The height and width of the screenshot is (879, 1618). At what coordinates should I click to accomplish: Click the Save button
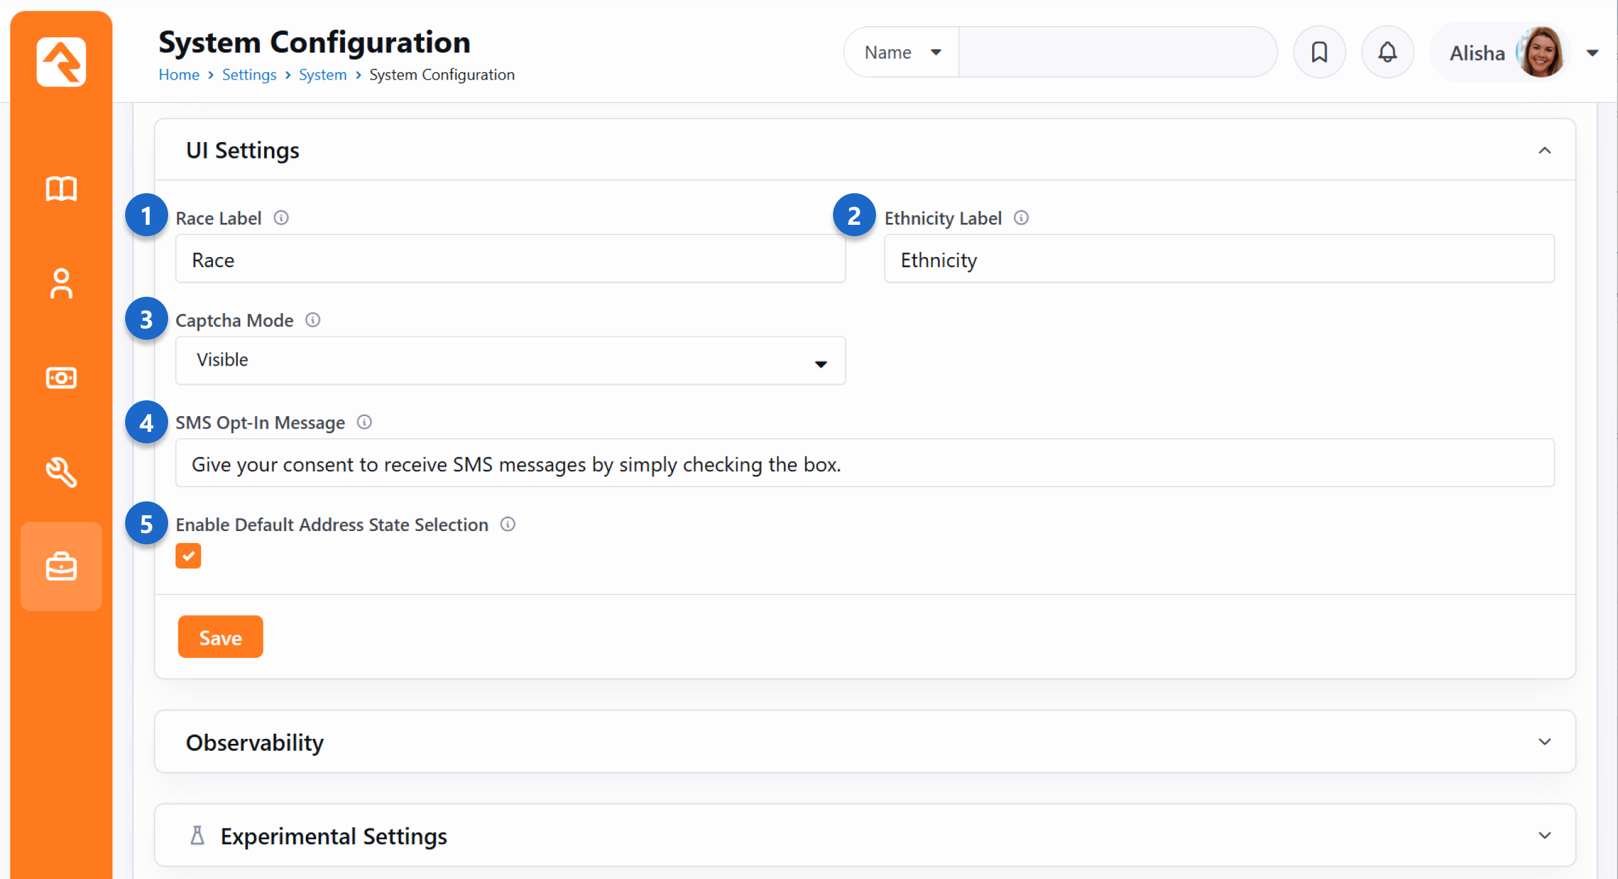click(x=220, y=637)
